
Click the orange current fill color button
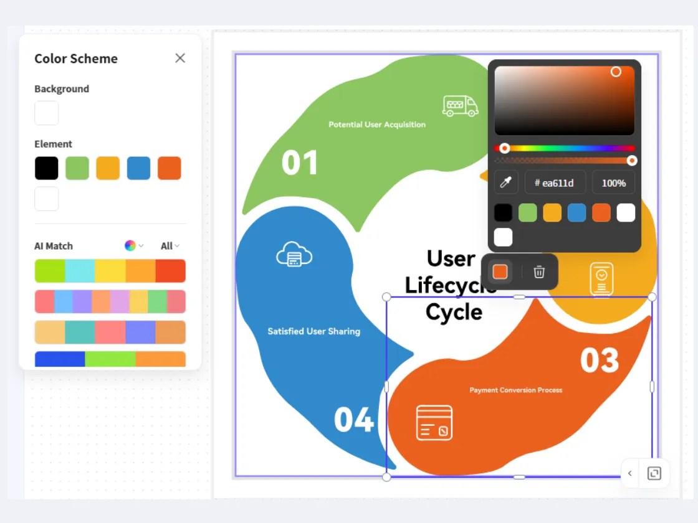pos(500,272)
